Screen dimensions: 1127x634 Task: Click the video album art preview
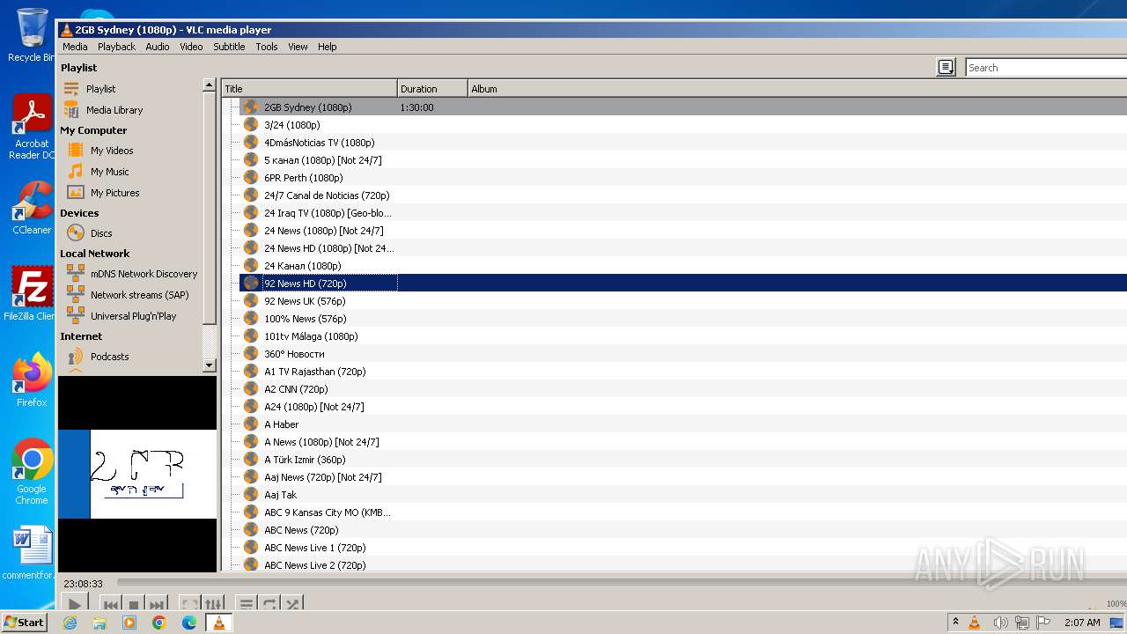[137, 474]
